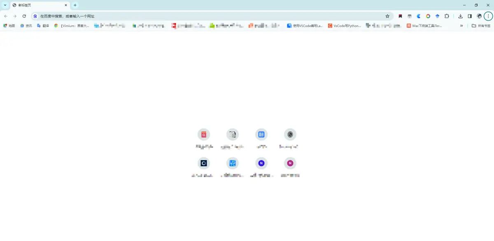Open the 翻译 bookmark

(43, 25)
